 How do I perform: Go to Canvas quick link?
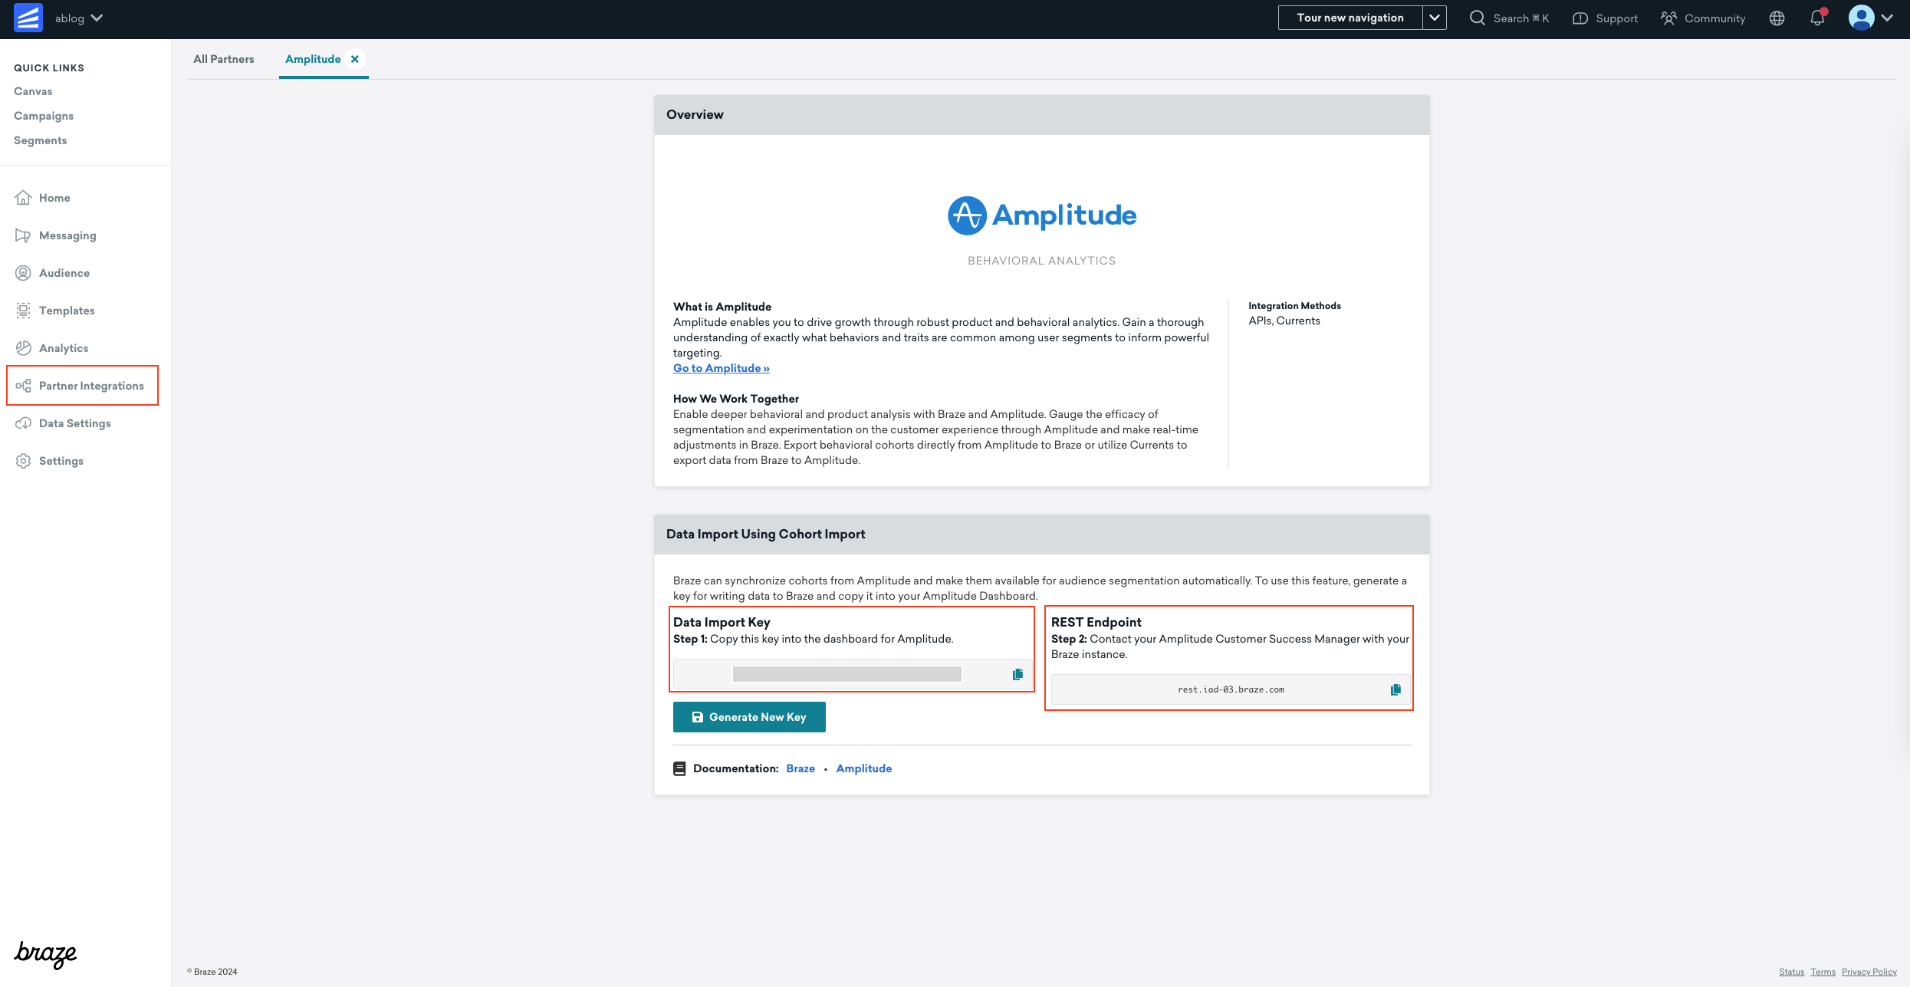(x=33, y=91)
